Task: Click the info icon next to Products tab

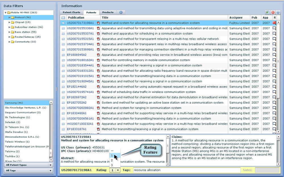Action: click(121, 12)
